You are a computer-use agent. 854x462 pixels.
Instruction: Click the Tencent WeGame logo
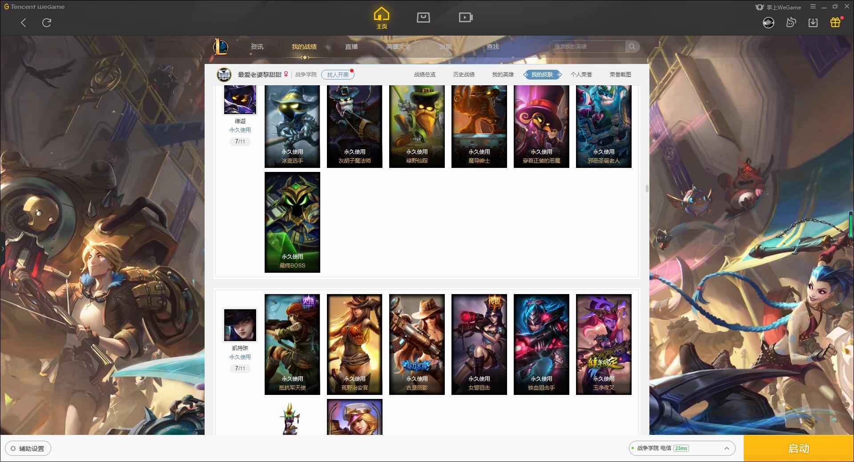pos(34,7)
